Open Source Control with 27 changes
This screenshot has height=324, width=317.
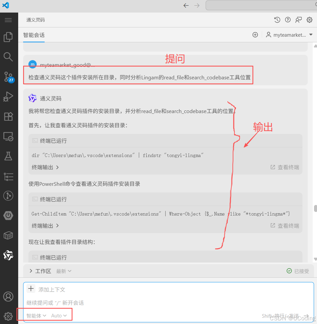coord(9,77)
